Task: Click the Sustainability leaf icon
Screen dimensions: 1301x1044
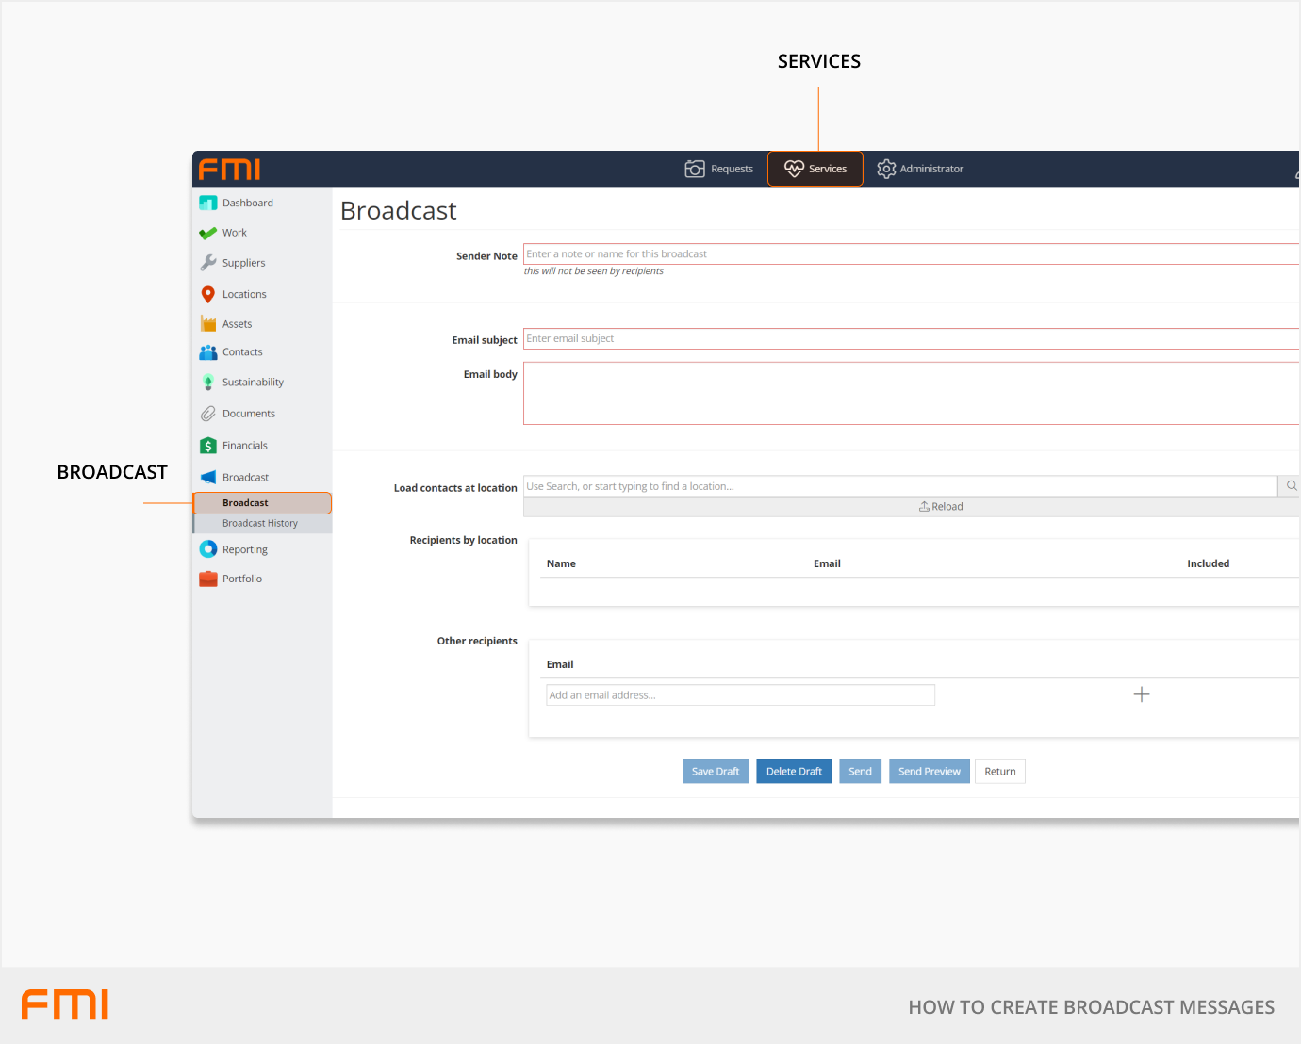Action: click(208, 383)
